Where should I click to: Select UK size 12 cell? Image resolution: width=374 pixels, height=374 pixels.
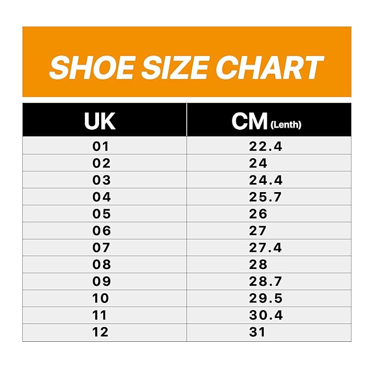(101, 333)
